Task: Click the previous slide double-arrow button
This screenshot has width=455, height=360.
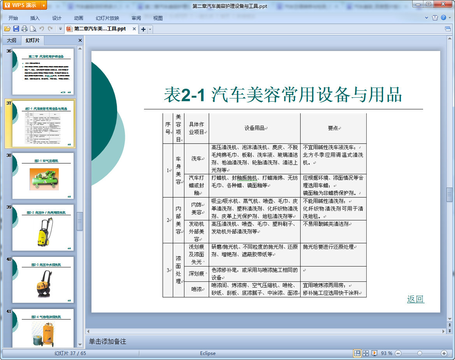Action: tap(450, 325)
